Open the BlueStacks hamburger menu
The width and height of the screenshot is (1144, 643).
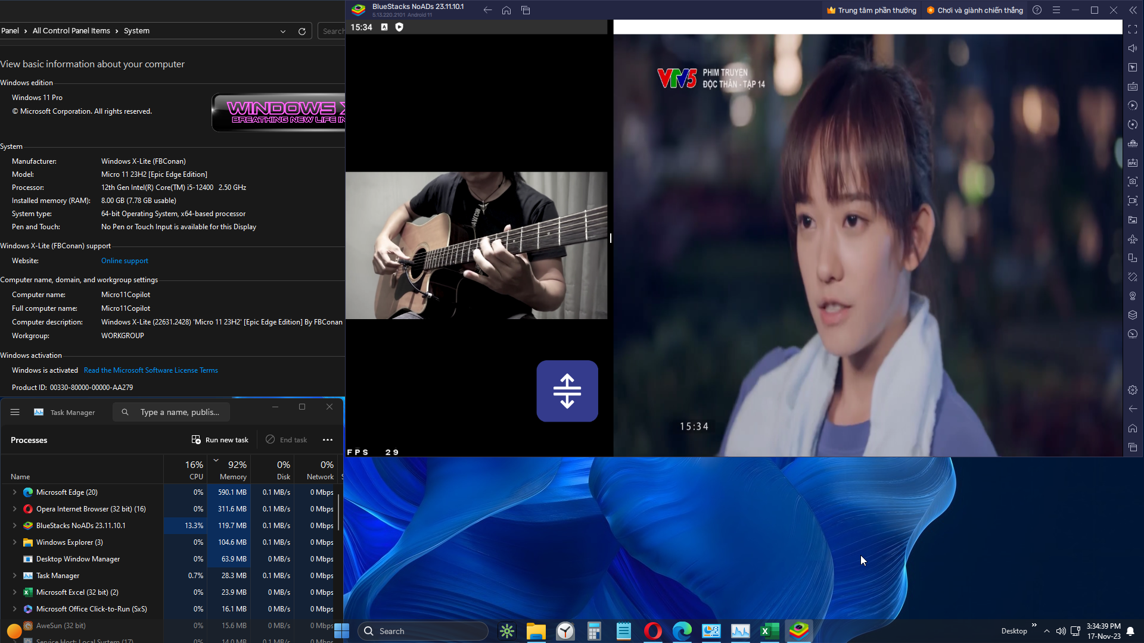pos(1056,10)
